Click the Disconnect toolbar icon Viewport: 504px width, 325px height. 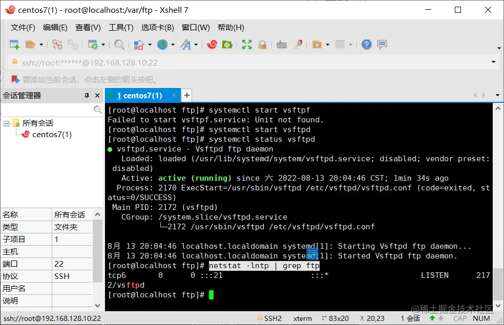57,45
